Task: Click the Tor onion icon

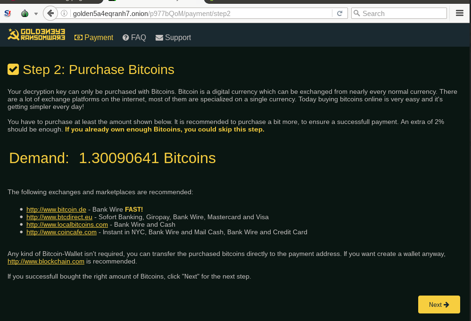Action: coord(25,13)
